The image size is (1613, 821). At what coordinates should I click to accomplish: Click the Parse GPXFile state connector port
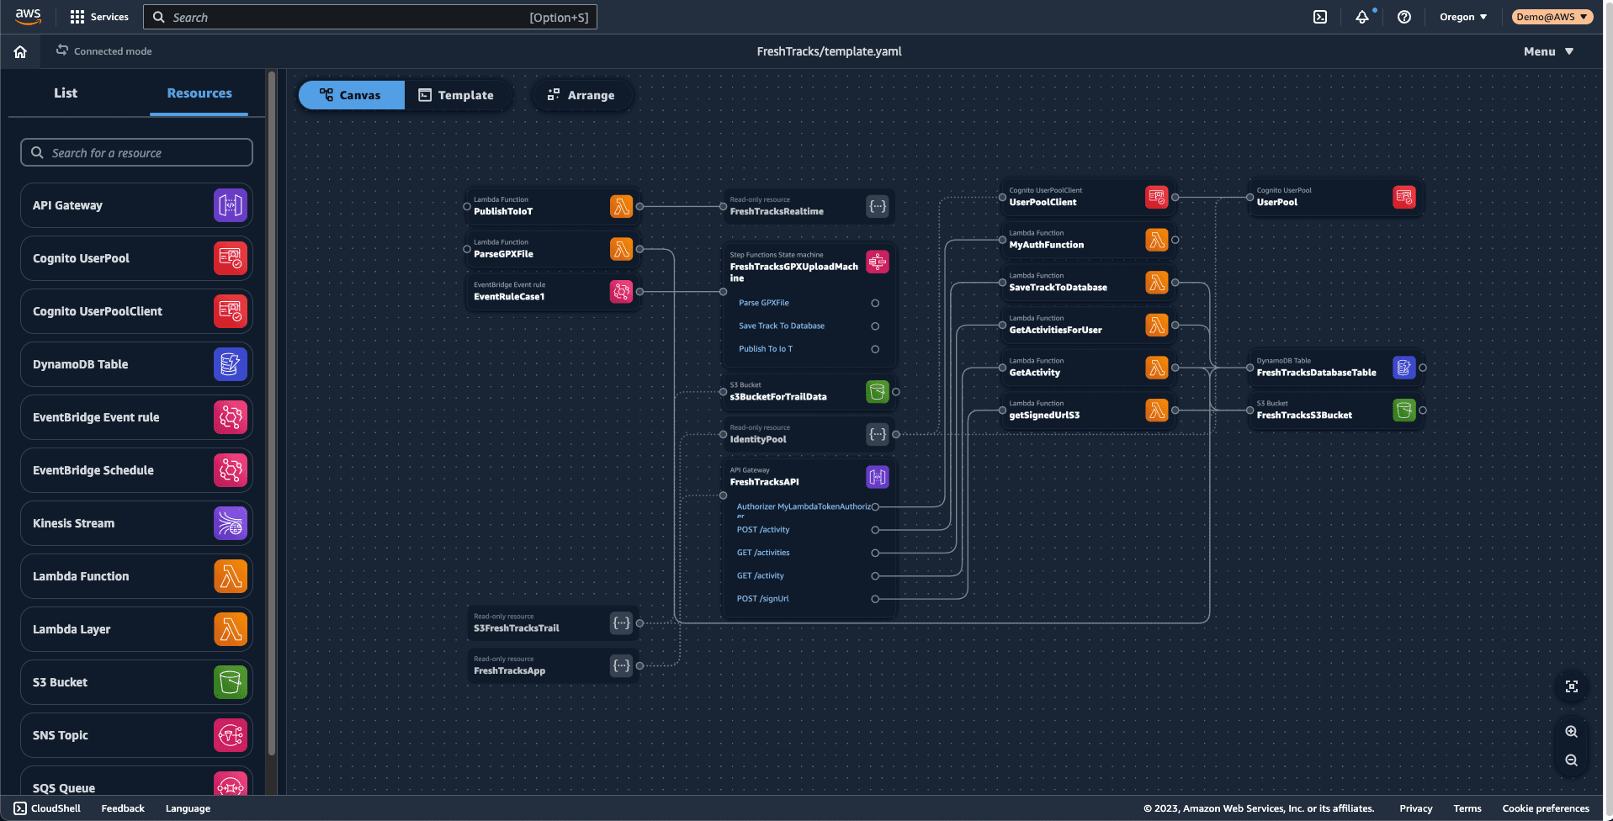click(x=875, y=303)
